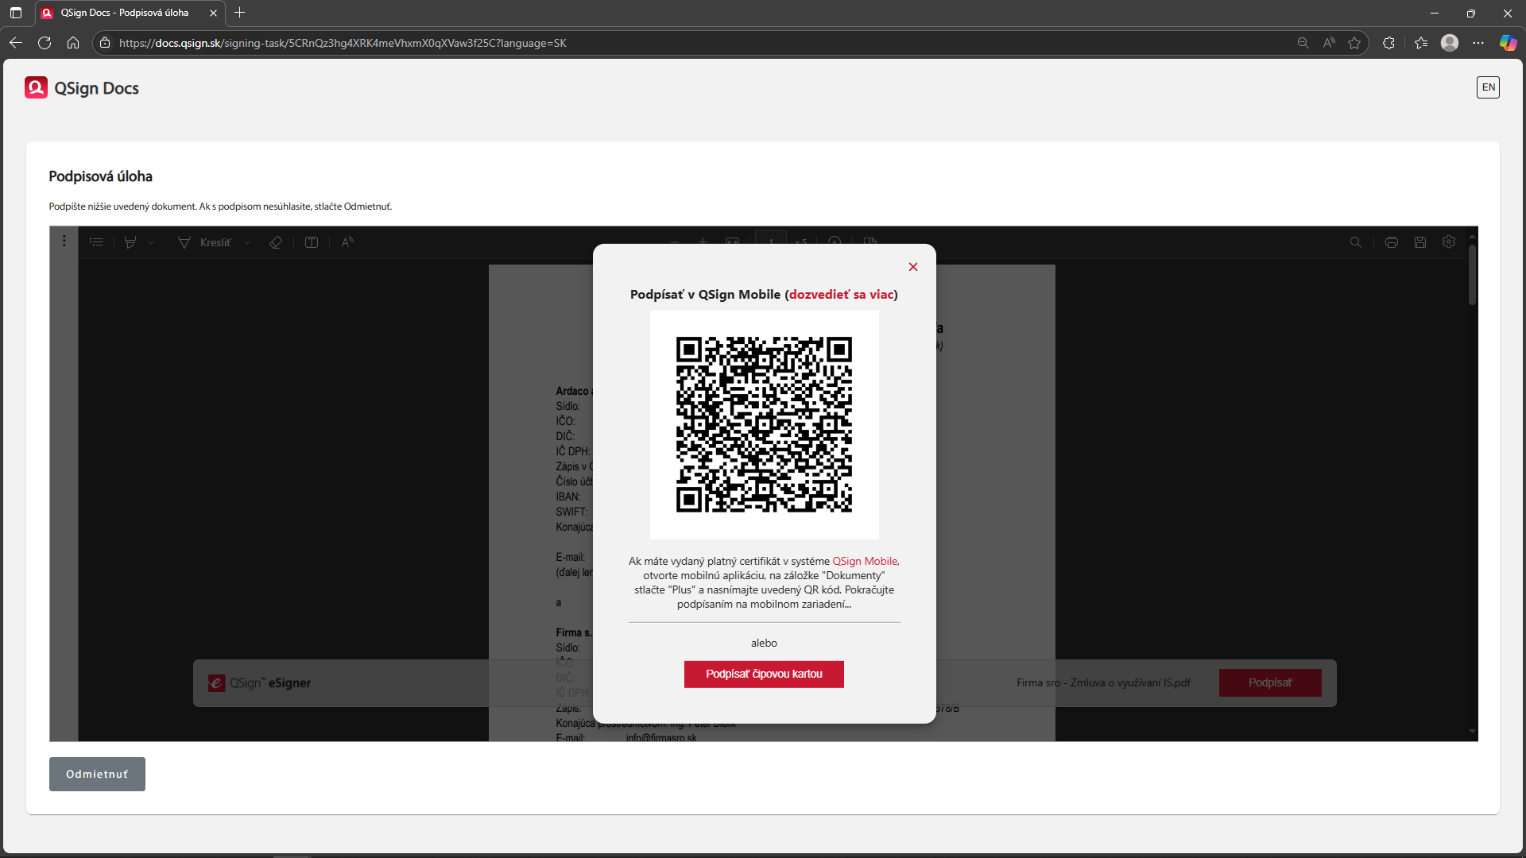Open browser Settings and more menu
The width and height of the screenshot is (1526, 858).
pyautogui.click(x=1478, y=43)
